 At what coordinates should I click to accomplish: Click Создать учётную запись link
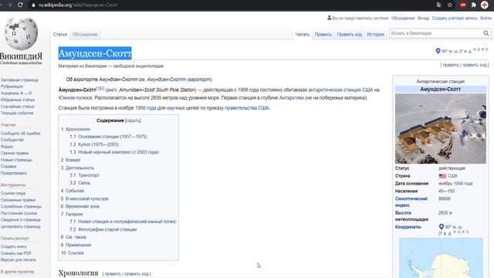tap(455, 18)
